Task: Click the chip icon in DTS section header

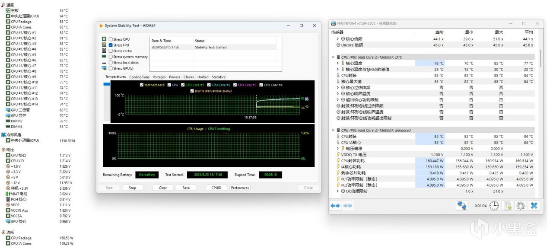Action: click(x=338, y=57)
